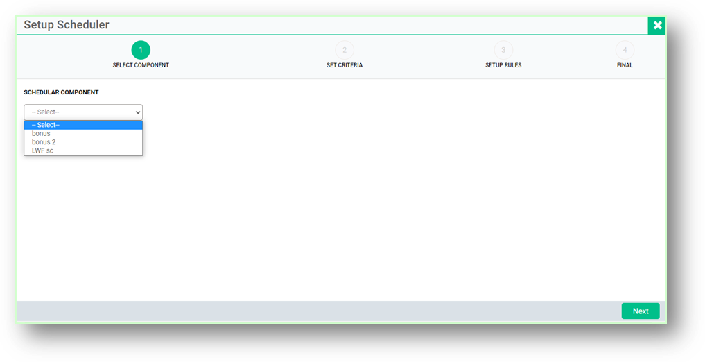Click the Next button
The height and width of the screenshot is (362, 705).
click(641, 311)
